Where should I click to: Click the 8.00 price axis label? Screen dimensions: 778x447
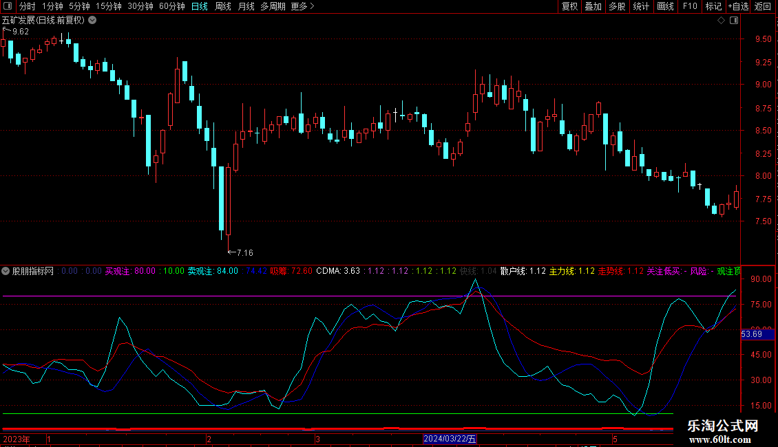pos(763,176)
